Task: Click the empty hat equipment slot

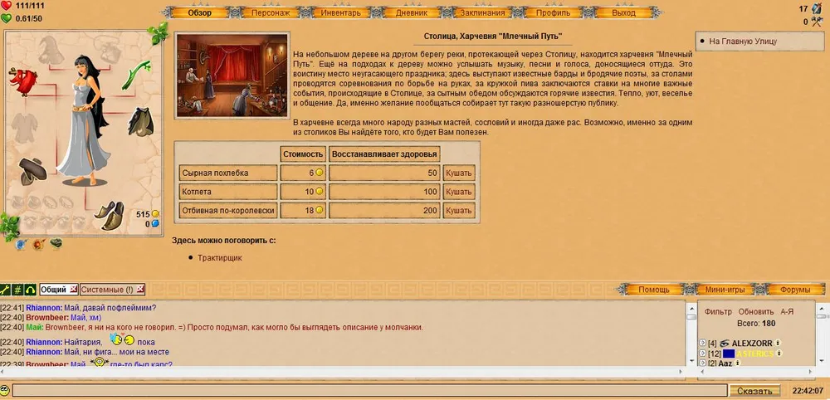Action: pyautogui.click(x=51, y=50)
